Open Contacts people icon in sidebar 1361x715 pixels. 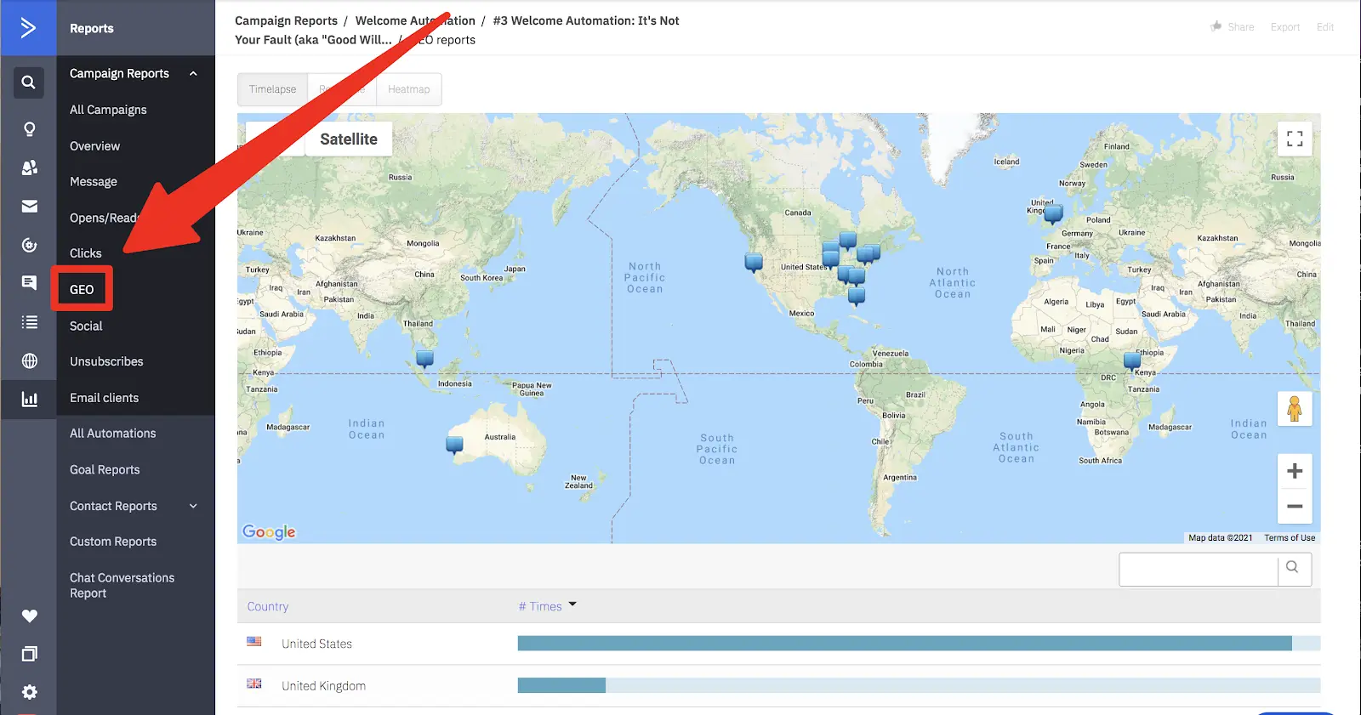[x=29, y=167]
